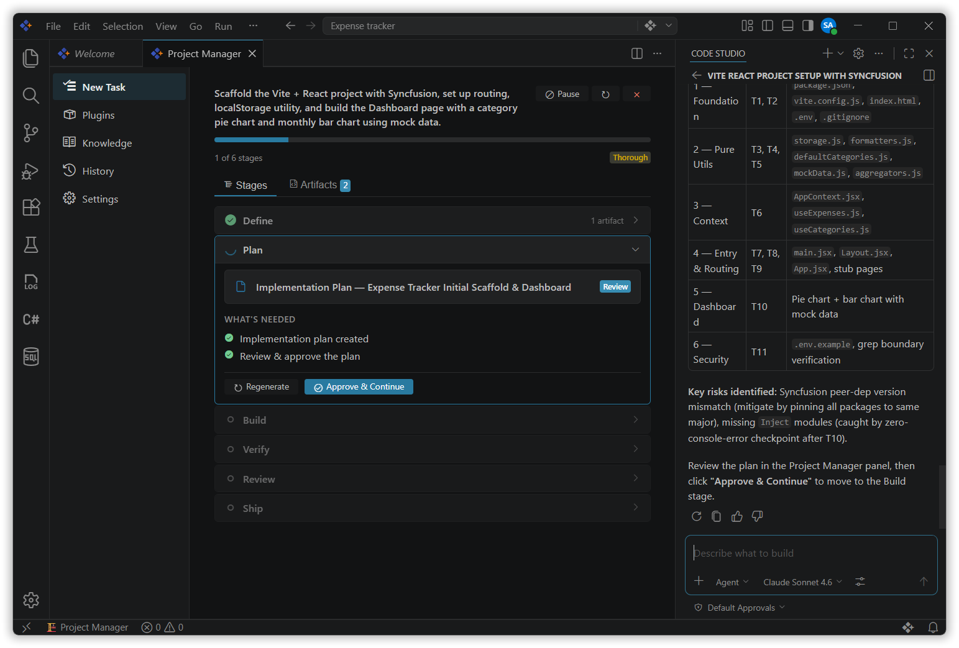Open the Manage gear at the activity bar bottom
959x648 pixels.
[30, 600]
